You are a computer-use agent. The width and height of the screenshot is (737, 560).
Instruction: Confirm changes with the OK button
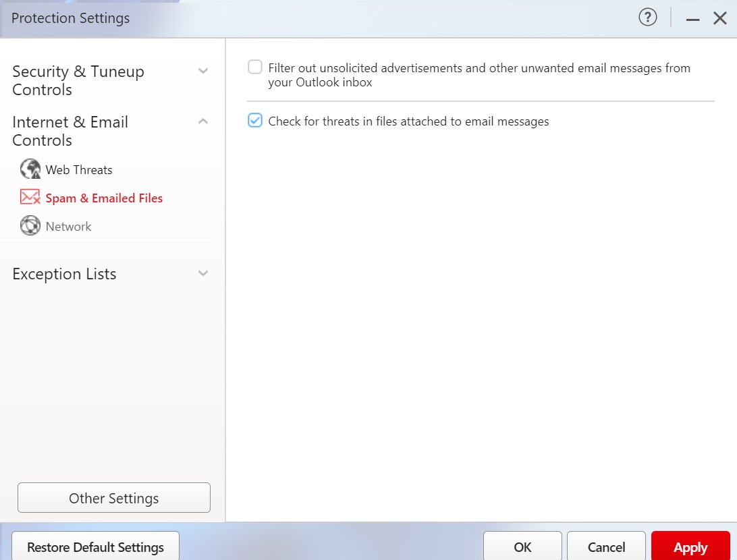522,547
